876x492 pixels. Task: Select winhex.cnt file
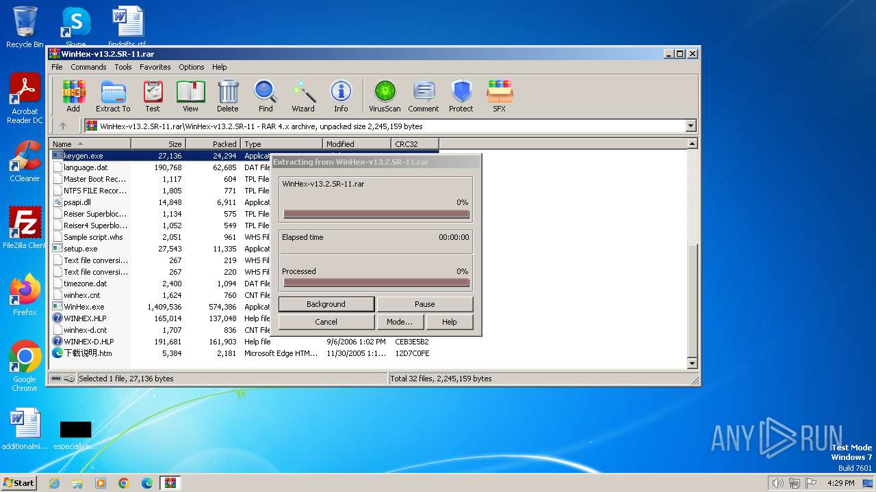click(x=82, y=295)
